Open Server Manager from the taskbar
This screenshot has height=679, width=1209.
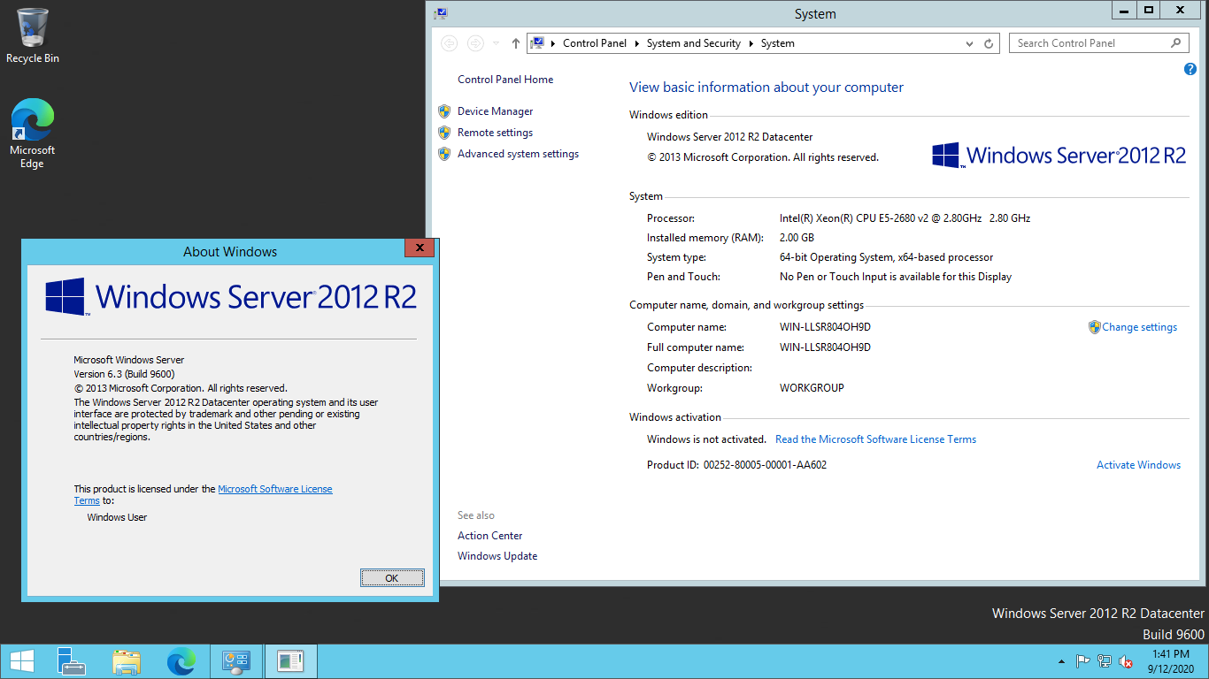(72, 661)
